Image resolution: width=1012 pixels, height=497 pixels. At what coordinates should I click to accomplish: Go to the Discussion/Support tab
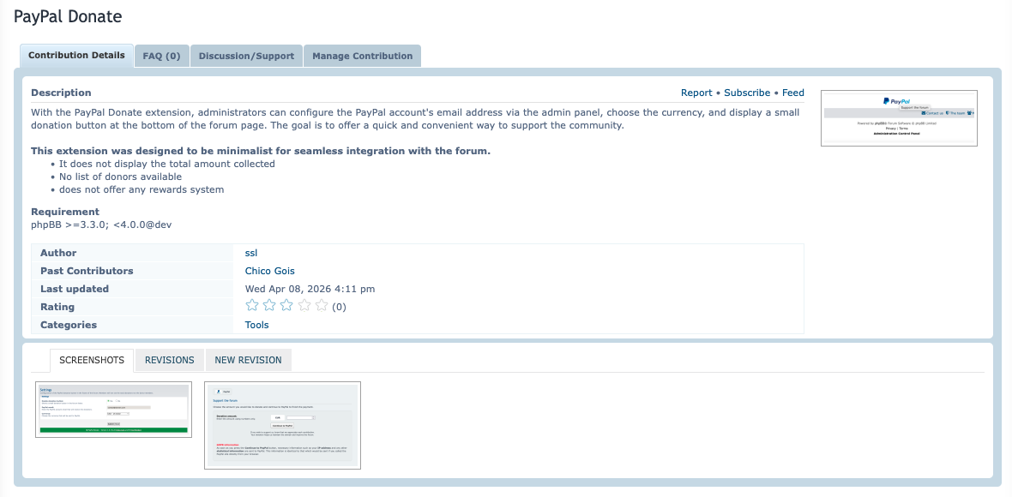point(246,56)
